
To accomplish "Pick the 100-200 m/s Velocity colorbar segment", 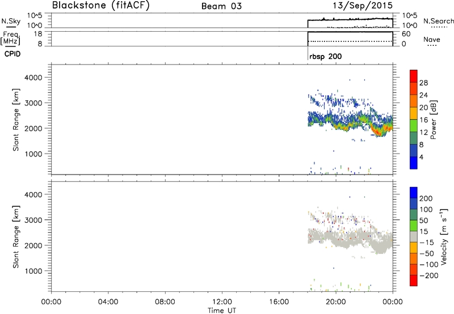I will pyautogui.click(x=414, y=203).
